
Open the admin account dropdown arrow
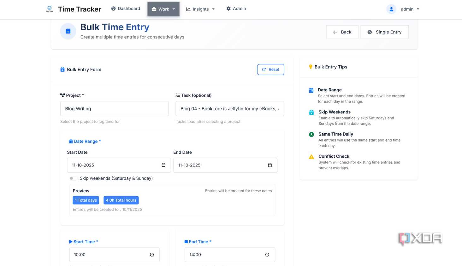(x=418, y=9)
